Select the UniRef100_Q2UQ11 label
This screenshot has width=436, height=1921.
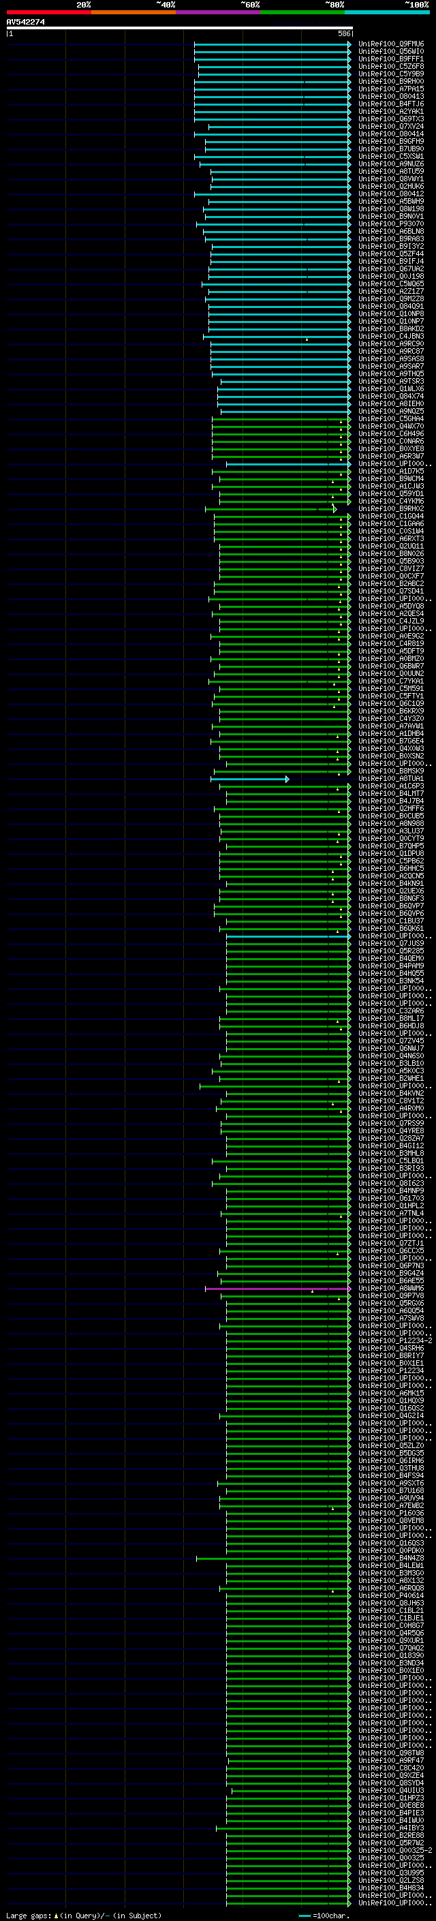(x=391, y=546)
